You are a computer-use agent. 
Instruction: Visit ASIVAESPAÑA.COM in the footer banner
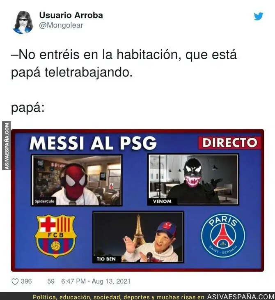click(x=241, y=297)
